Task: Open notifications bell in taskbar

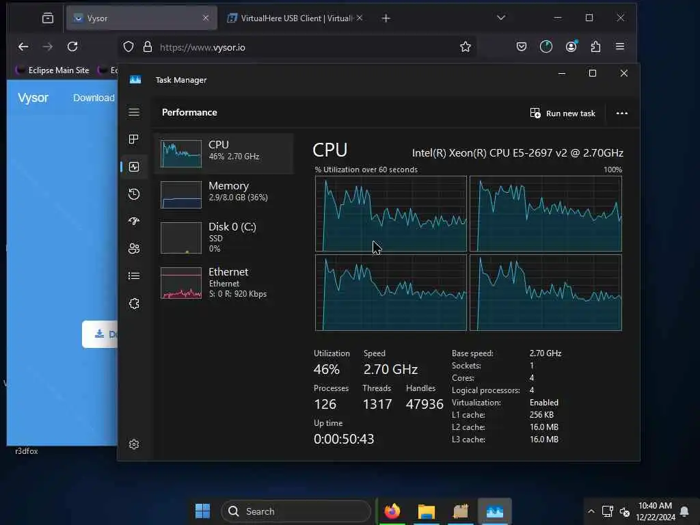Action: pyautogui.click(x=684, y=511)
